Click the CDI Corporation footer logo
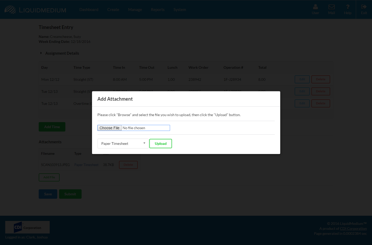The image size is (372, 245). (x=27, y=227)
